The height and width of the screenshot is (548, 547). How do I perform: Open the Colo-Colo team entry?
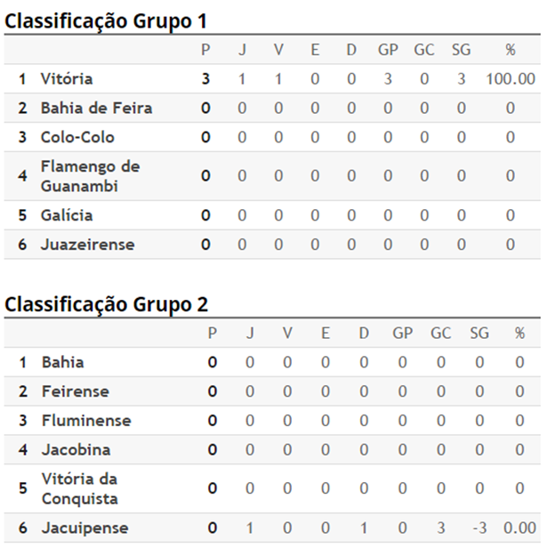coord(77,137)
